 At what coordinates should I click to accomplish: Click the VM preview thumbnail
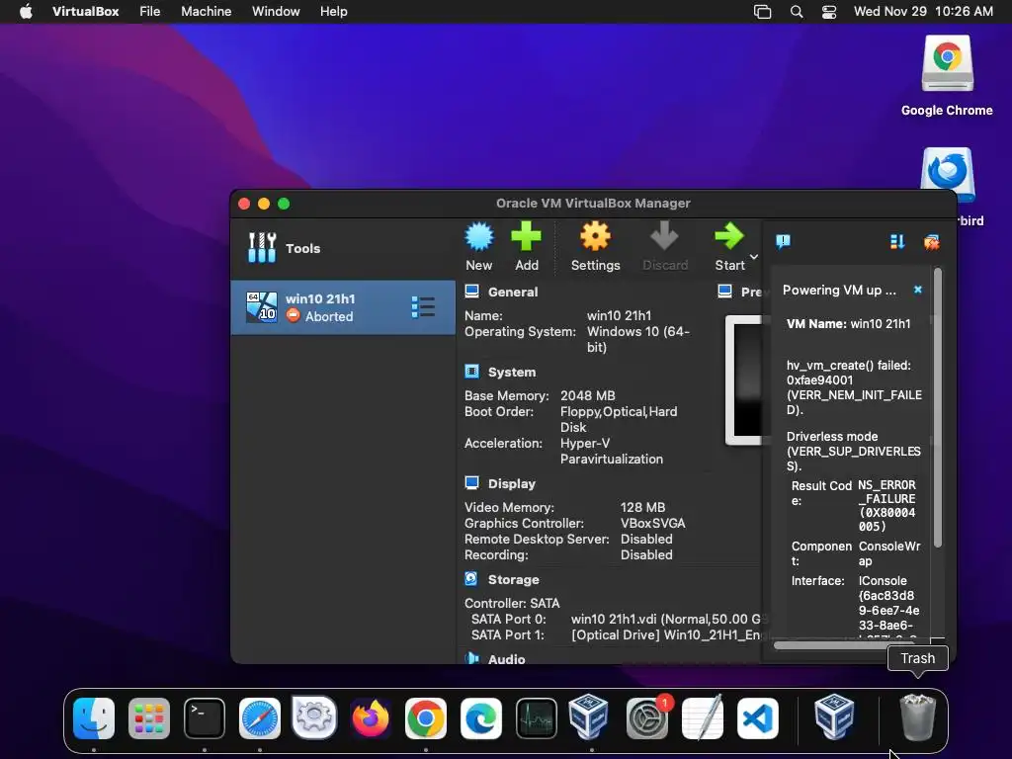tap(744, 379)
